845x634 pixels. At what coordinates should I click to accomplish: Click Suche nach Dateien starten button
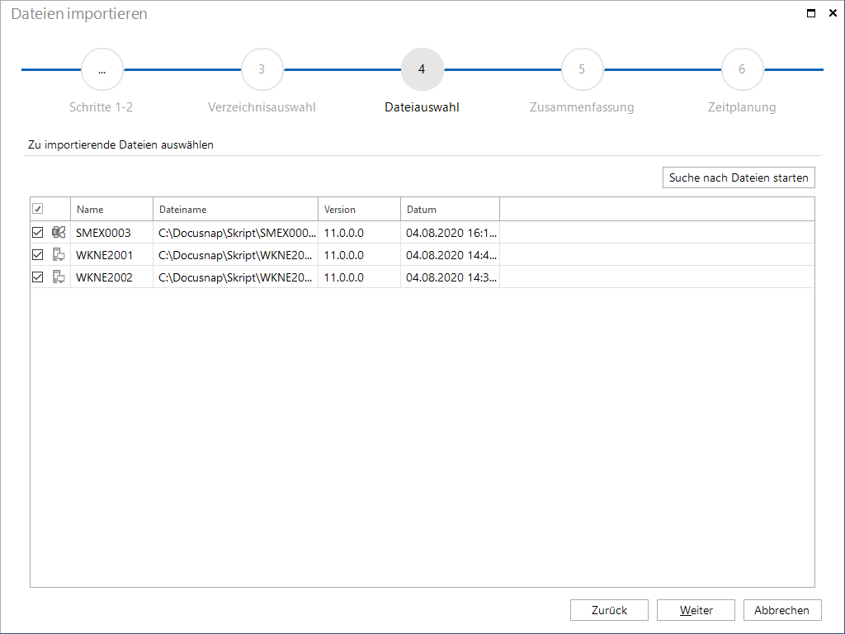(739, 177)
